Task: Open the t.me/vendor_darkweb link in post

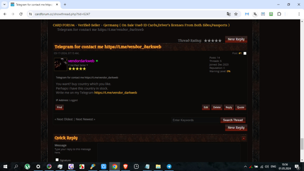Action: (116, 93)
